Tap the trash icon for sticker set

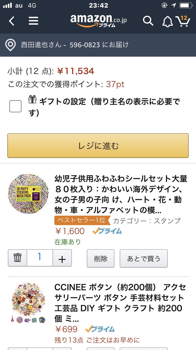coord(18,258)
